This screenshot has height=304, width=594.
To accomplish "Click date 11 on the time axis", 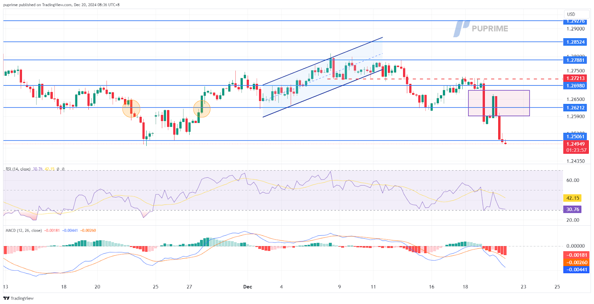I will [373, 287].
